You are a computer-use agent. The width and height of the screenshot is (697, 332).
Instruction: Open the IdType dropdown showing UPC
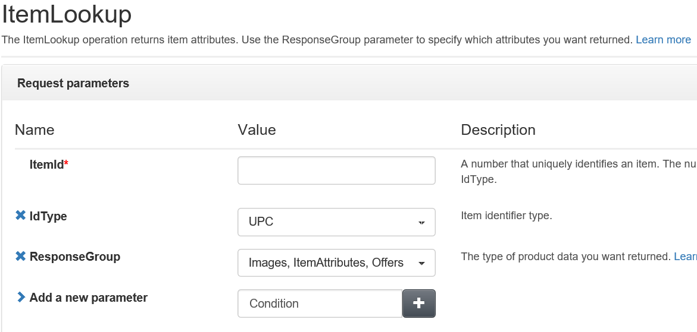coord(336,222)
